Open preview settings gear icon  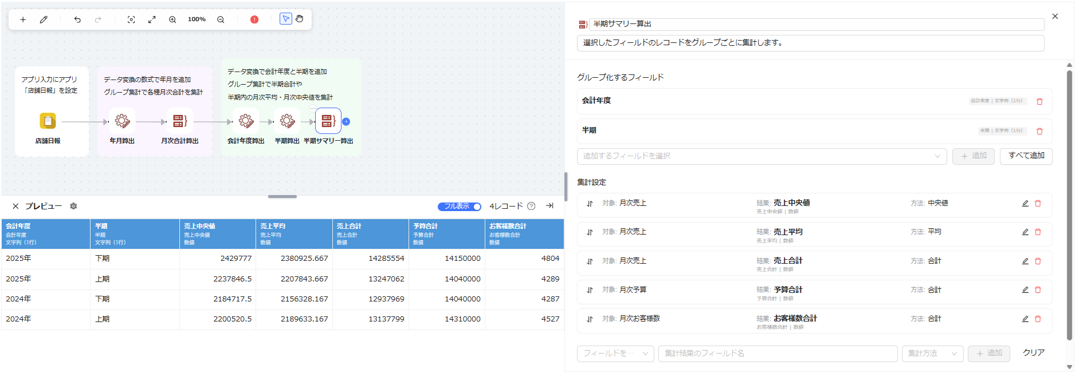(x=73, y=206)
